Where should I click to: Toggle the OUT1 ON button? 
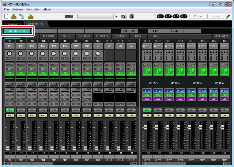[147, 115]
